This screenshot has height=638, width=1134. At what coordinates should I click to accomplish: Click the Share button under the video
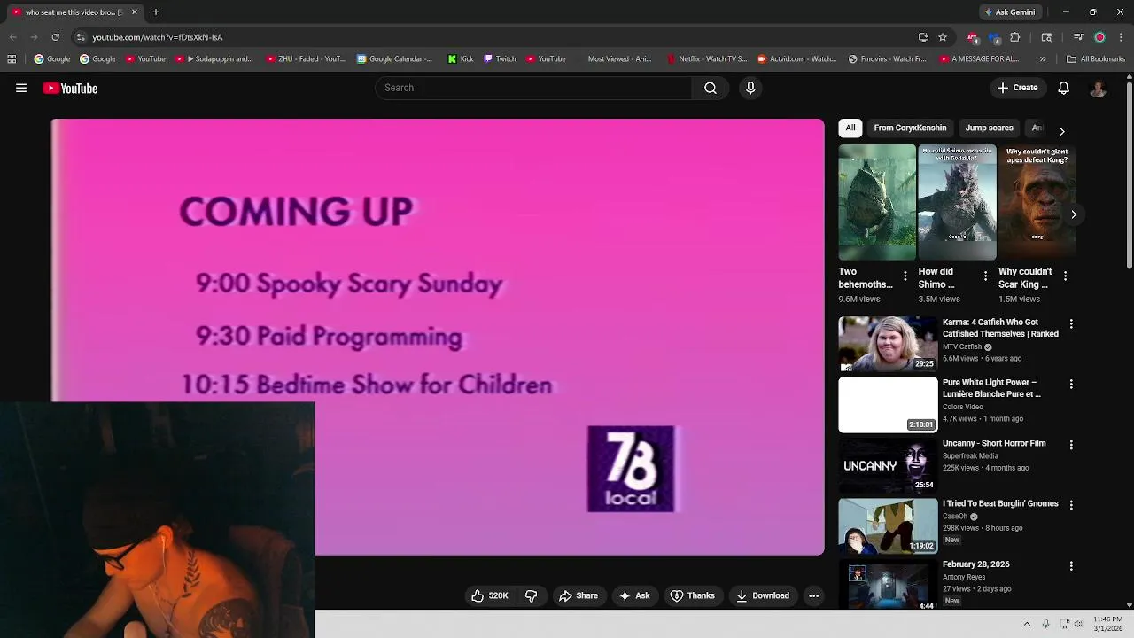[x=579, y=595]
